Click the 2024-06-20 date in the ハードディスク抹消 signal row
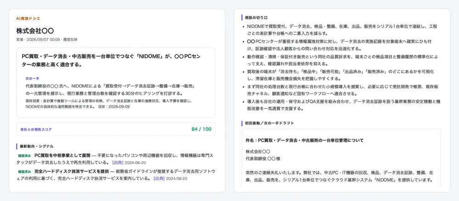Image resolution: width=459 pixels, height=201 pixels. click(x=177, y=178)
